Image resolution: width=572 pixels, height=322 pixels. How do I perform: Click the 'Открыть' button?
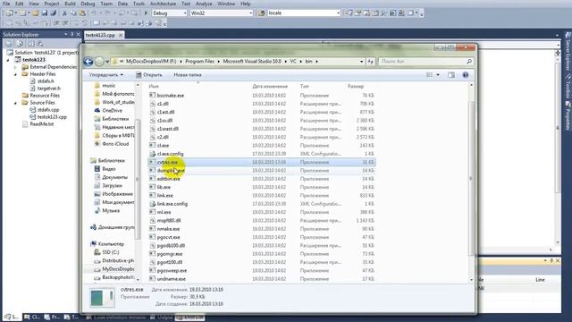[149, 75]
